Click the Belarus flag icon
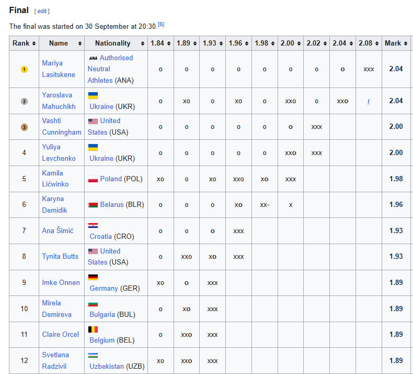Viewport: 413px width, 374px height. click(93, 205)
